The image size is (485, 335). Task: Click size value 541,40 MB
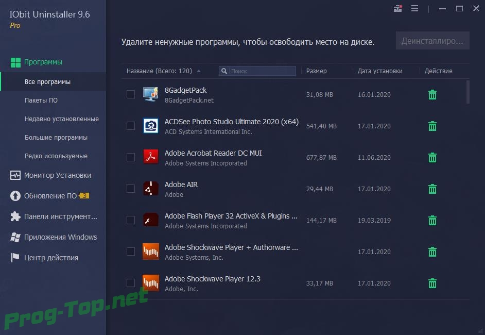[321, 126]
